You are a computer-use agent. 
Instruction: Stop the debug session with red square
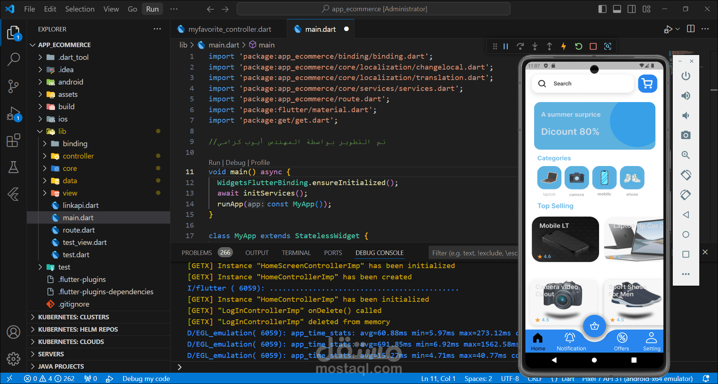coord(593,46)
